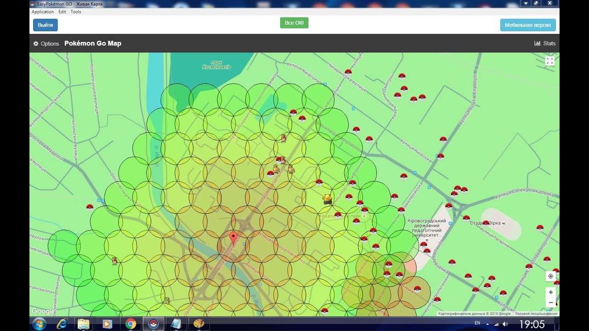Screen dimensions: 589x331
Task: Click the green Все ОК! button
Action: (x=294, y=23)
